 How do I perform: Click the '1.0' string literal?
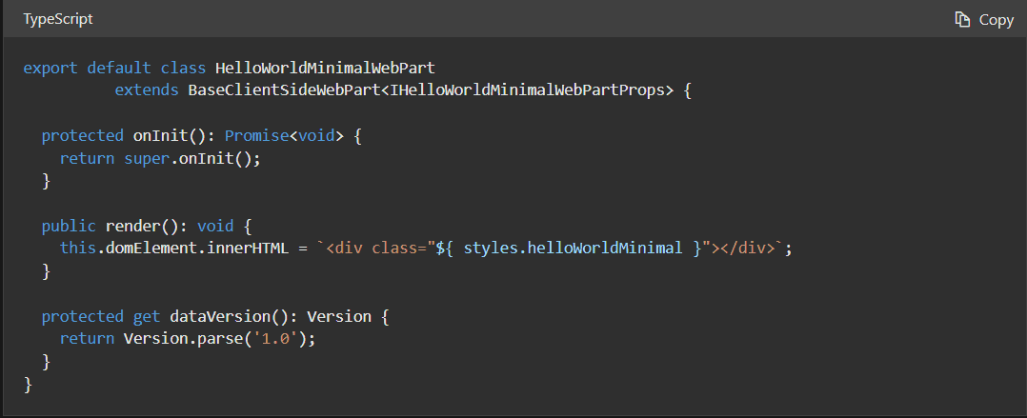click(x=275, y=339)
